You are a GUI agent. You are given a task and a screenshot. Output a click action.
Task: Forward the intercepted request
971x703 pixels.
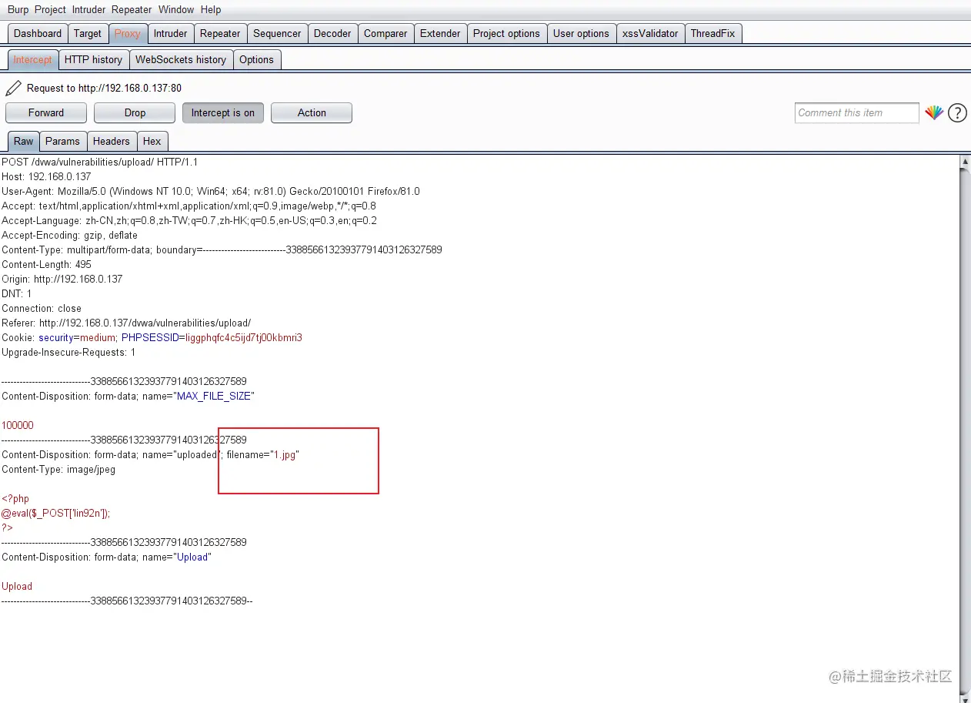pos(46,112)
